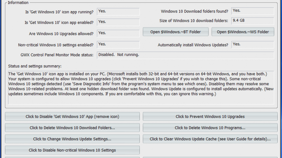Select the Download folders found field
The width and height of the screenshot is (282, 158).
pyautogui.click(x=253, y=11)
